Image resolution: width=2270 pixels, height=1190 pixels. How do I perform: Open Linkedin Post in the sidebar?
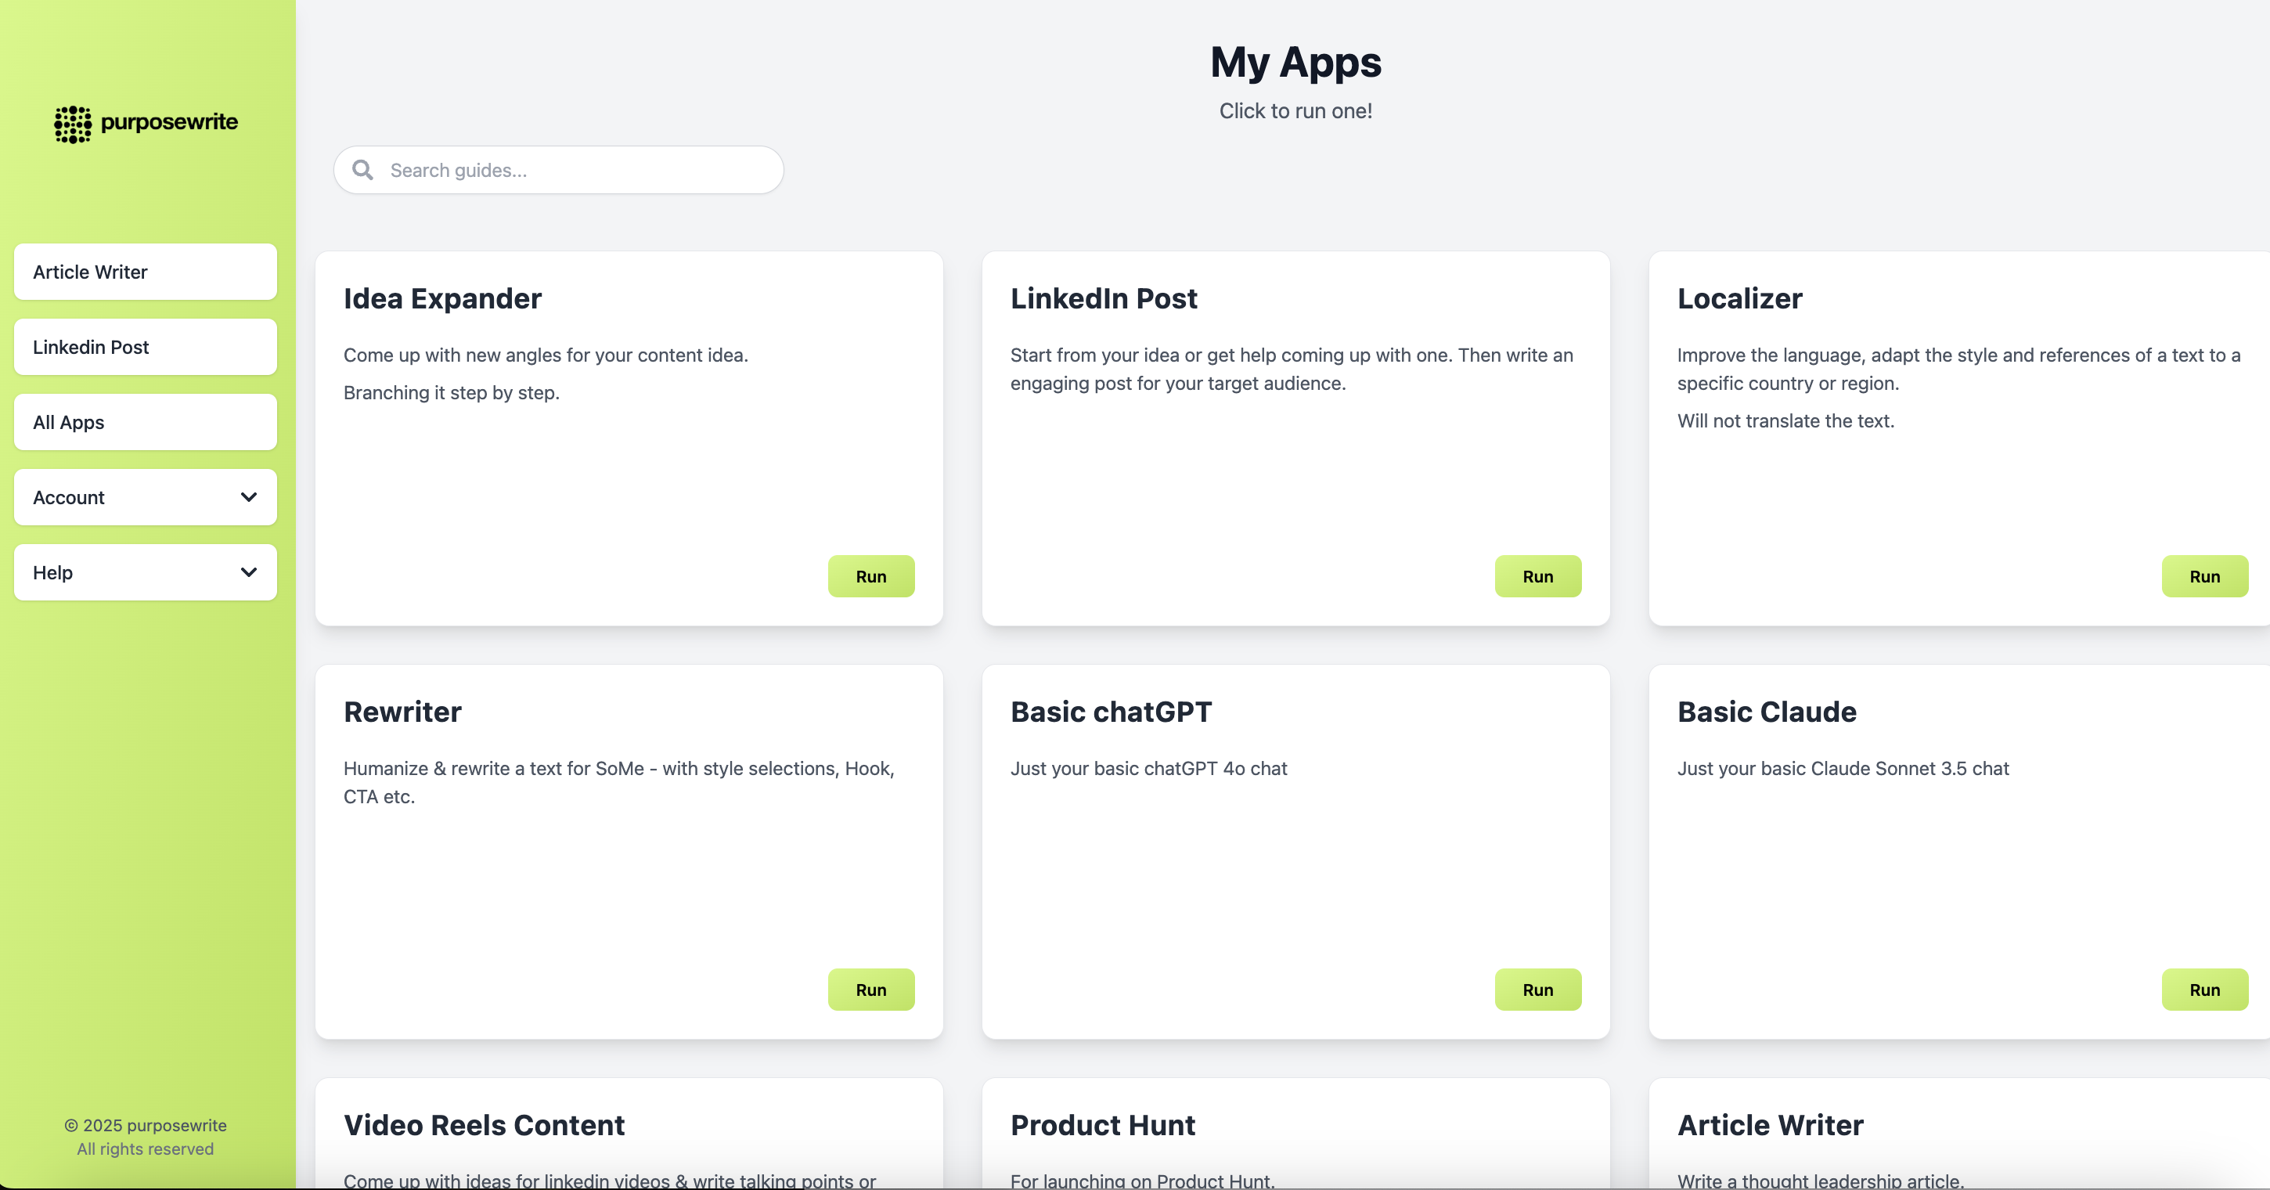point(146,348)
